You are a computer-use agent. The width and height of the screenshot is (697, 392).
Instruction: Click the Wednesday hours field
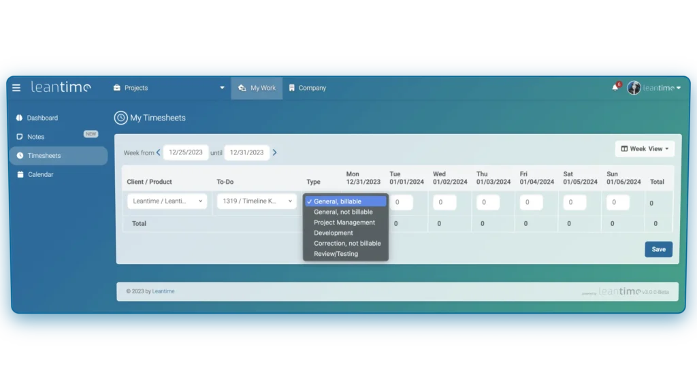tap(444, 202)
